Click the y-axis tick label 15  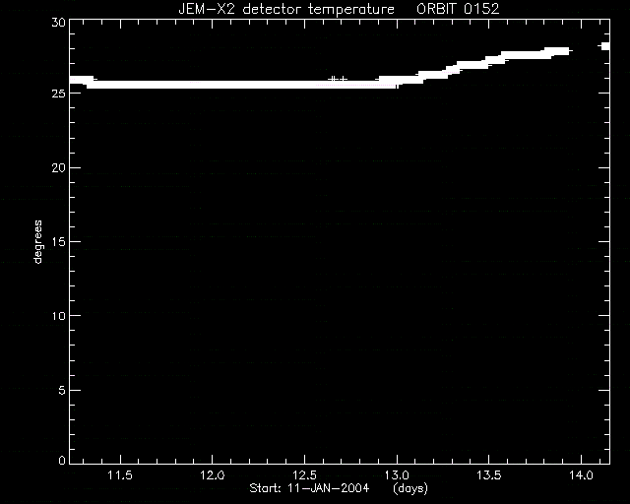point(58,241)
